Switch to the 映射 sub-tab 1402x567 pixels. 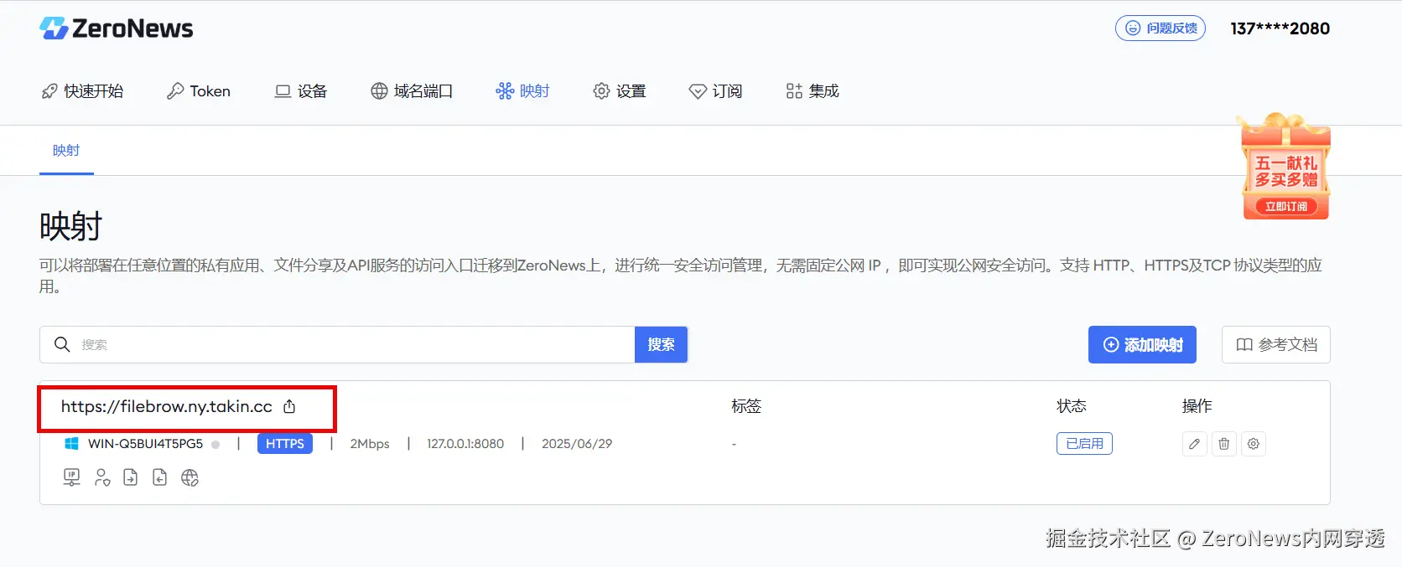[x=66, y=151]
